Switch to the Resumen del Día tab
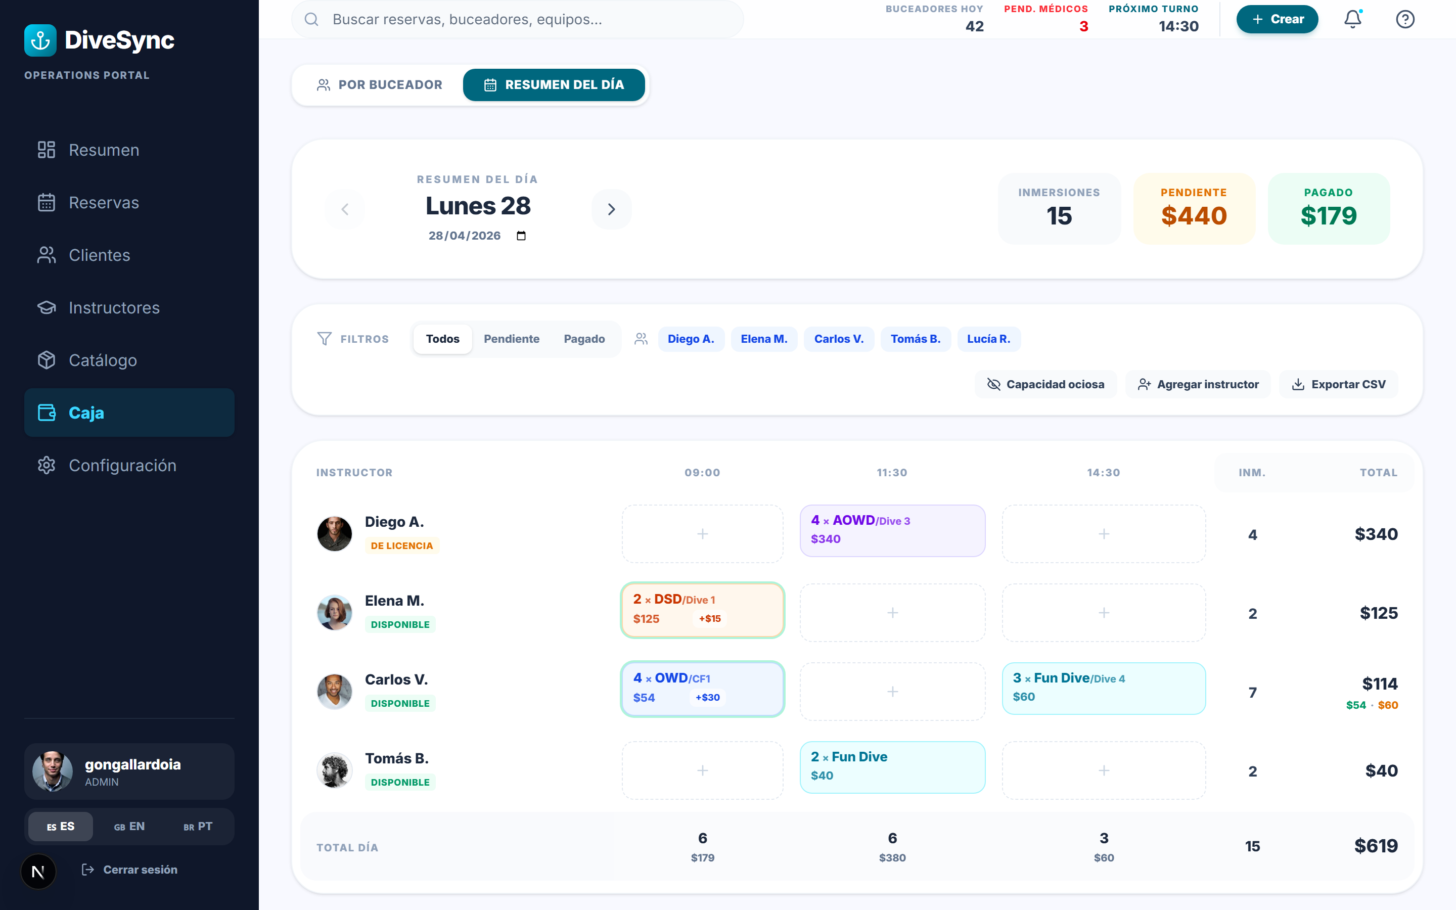The width and height of the screenshot is (1456, 910). click(x=554, y=85)
